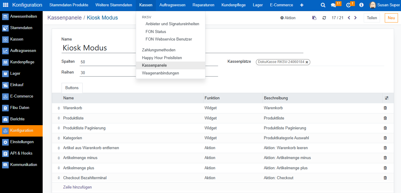Click the Neu button

point(391,18)
